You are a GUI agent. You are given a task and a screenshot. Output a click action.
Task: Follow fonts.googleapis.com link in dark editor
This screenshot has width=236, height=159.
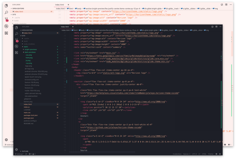(x=121, y=56)
